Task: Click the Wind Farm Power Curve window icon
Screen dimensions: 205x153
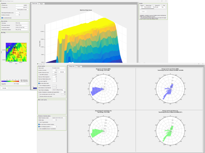Action: 1,1
